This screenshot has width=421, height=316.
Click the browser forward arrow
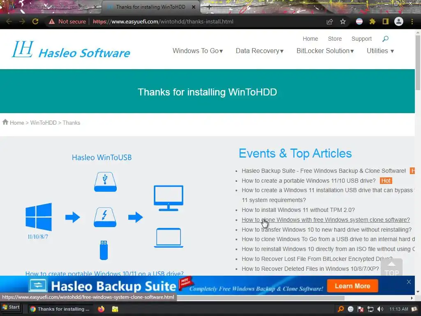(22, 21)
